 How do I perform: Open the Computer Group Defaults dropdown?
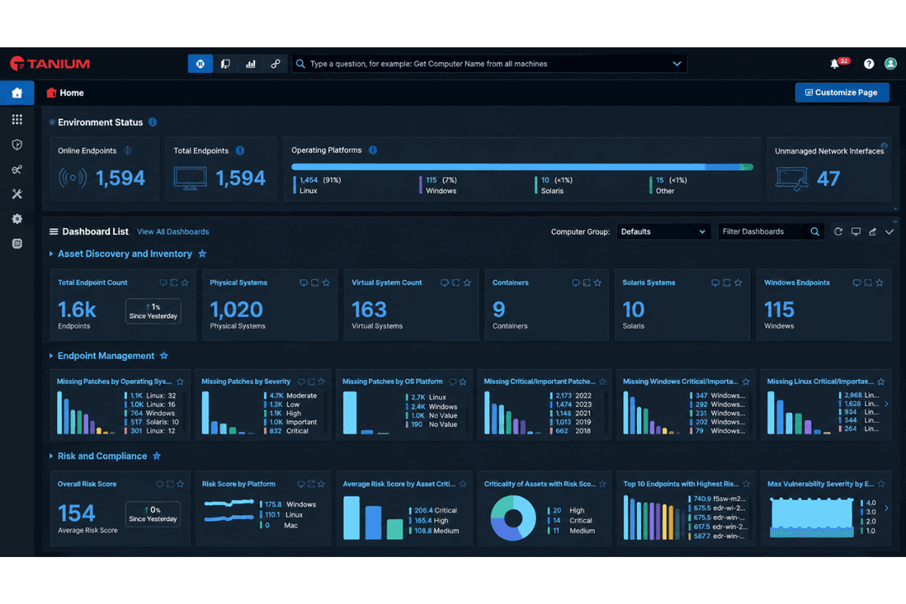click(x=663, y=232)
